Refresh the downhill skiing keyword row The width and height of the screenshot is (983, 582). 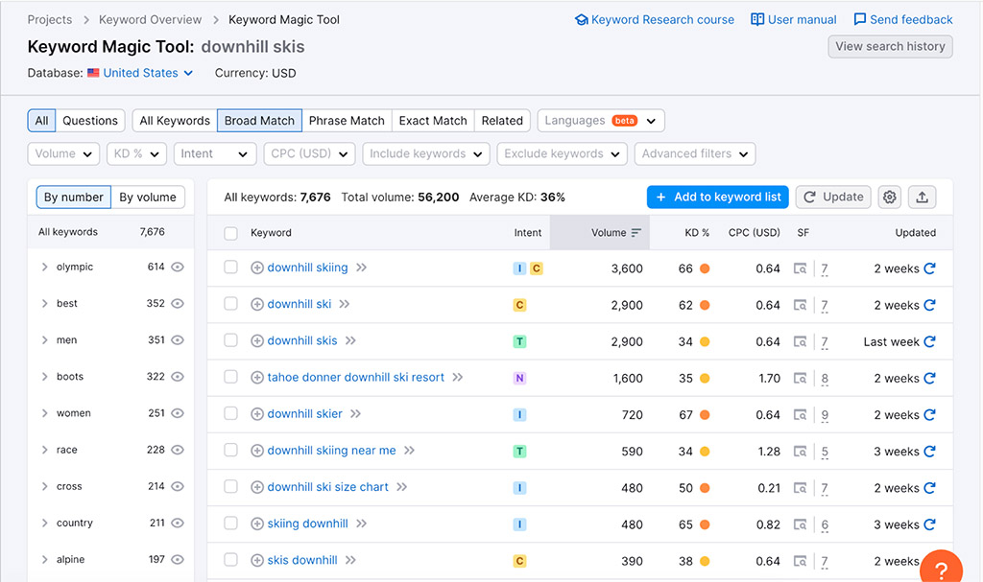click(929, 268)
